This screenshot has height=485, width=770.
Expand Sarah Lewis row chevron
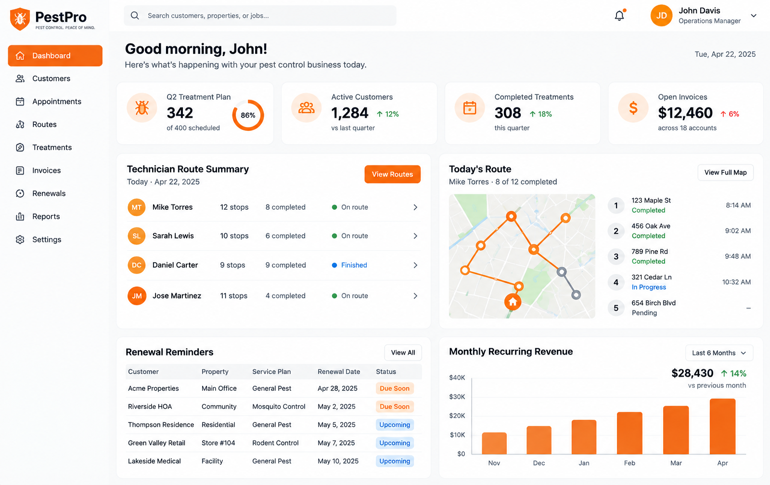[x=415, y=236]
